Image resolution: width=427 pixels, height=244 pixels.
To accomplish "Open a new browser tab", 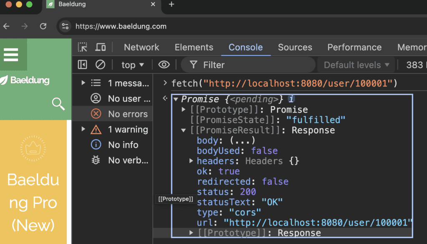I will pyautogui.click(x=171, y=5).
